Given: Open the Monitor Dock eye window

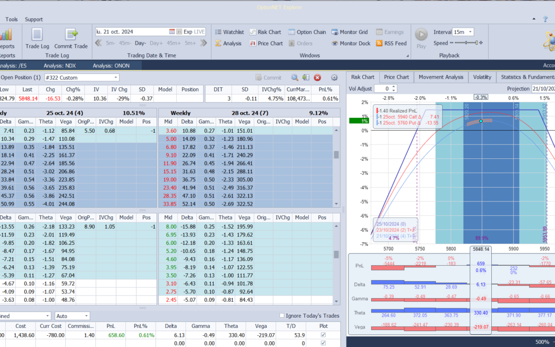Looking at the screenshot, I should [x=351, y=43].
